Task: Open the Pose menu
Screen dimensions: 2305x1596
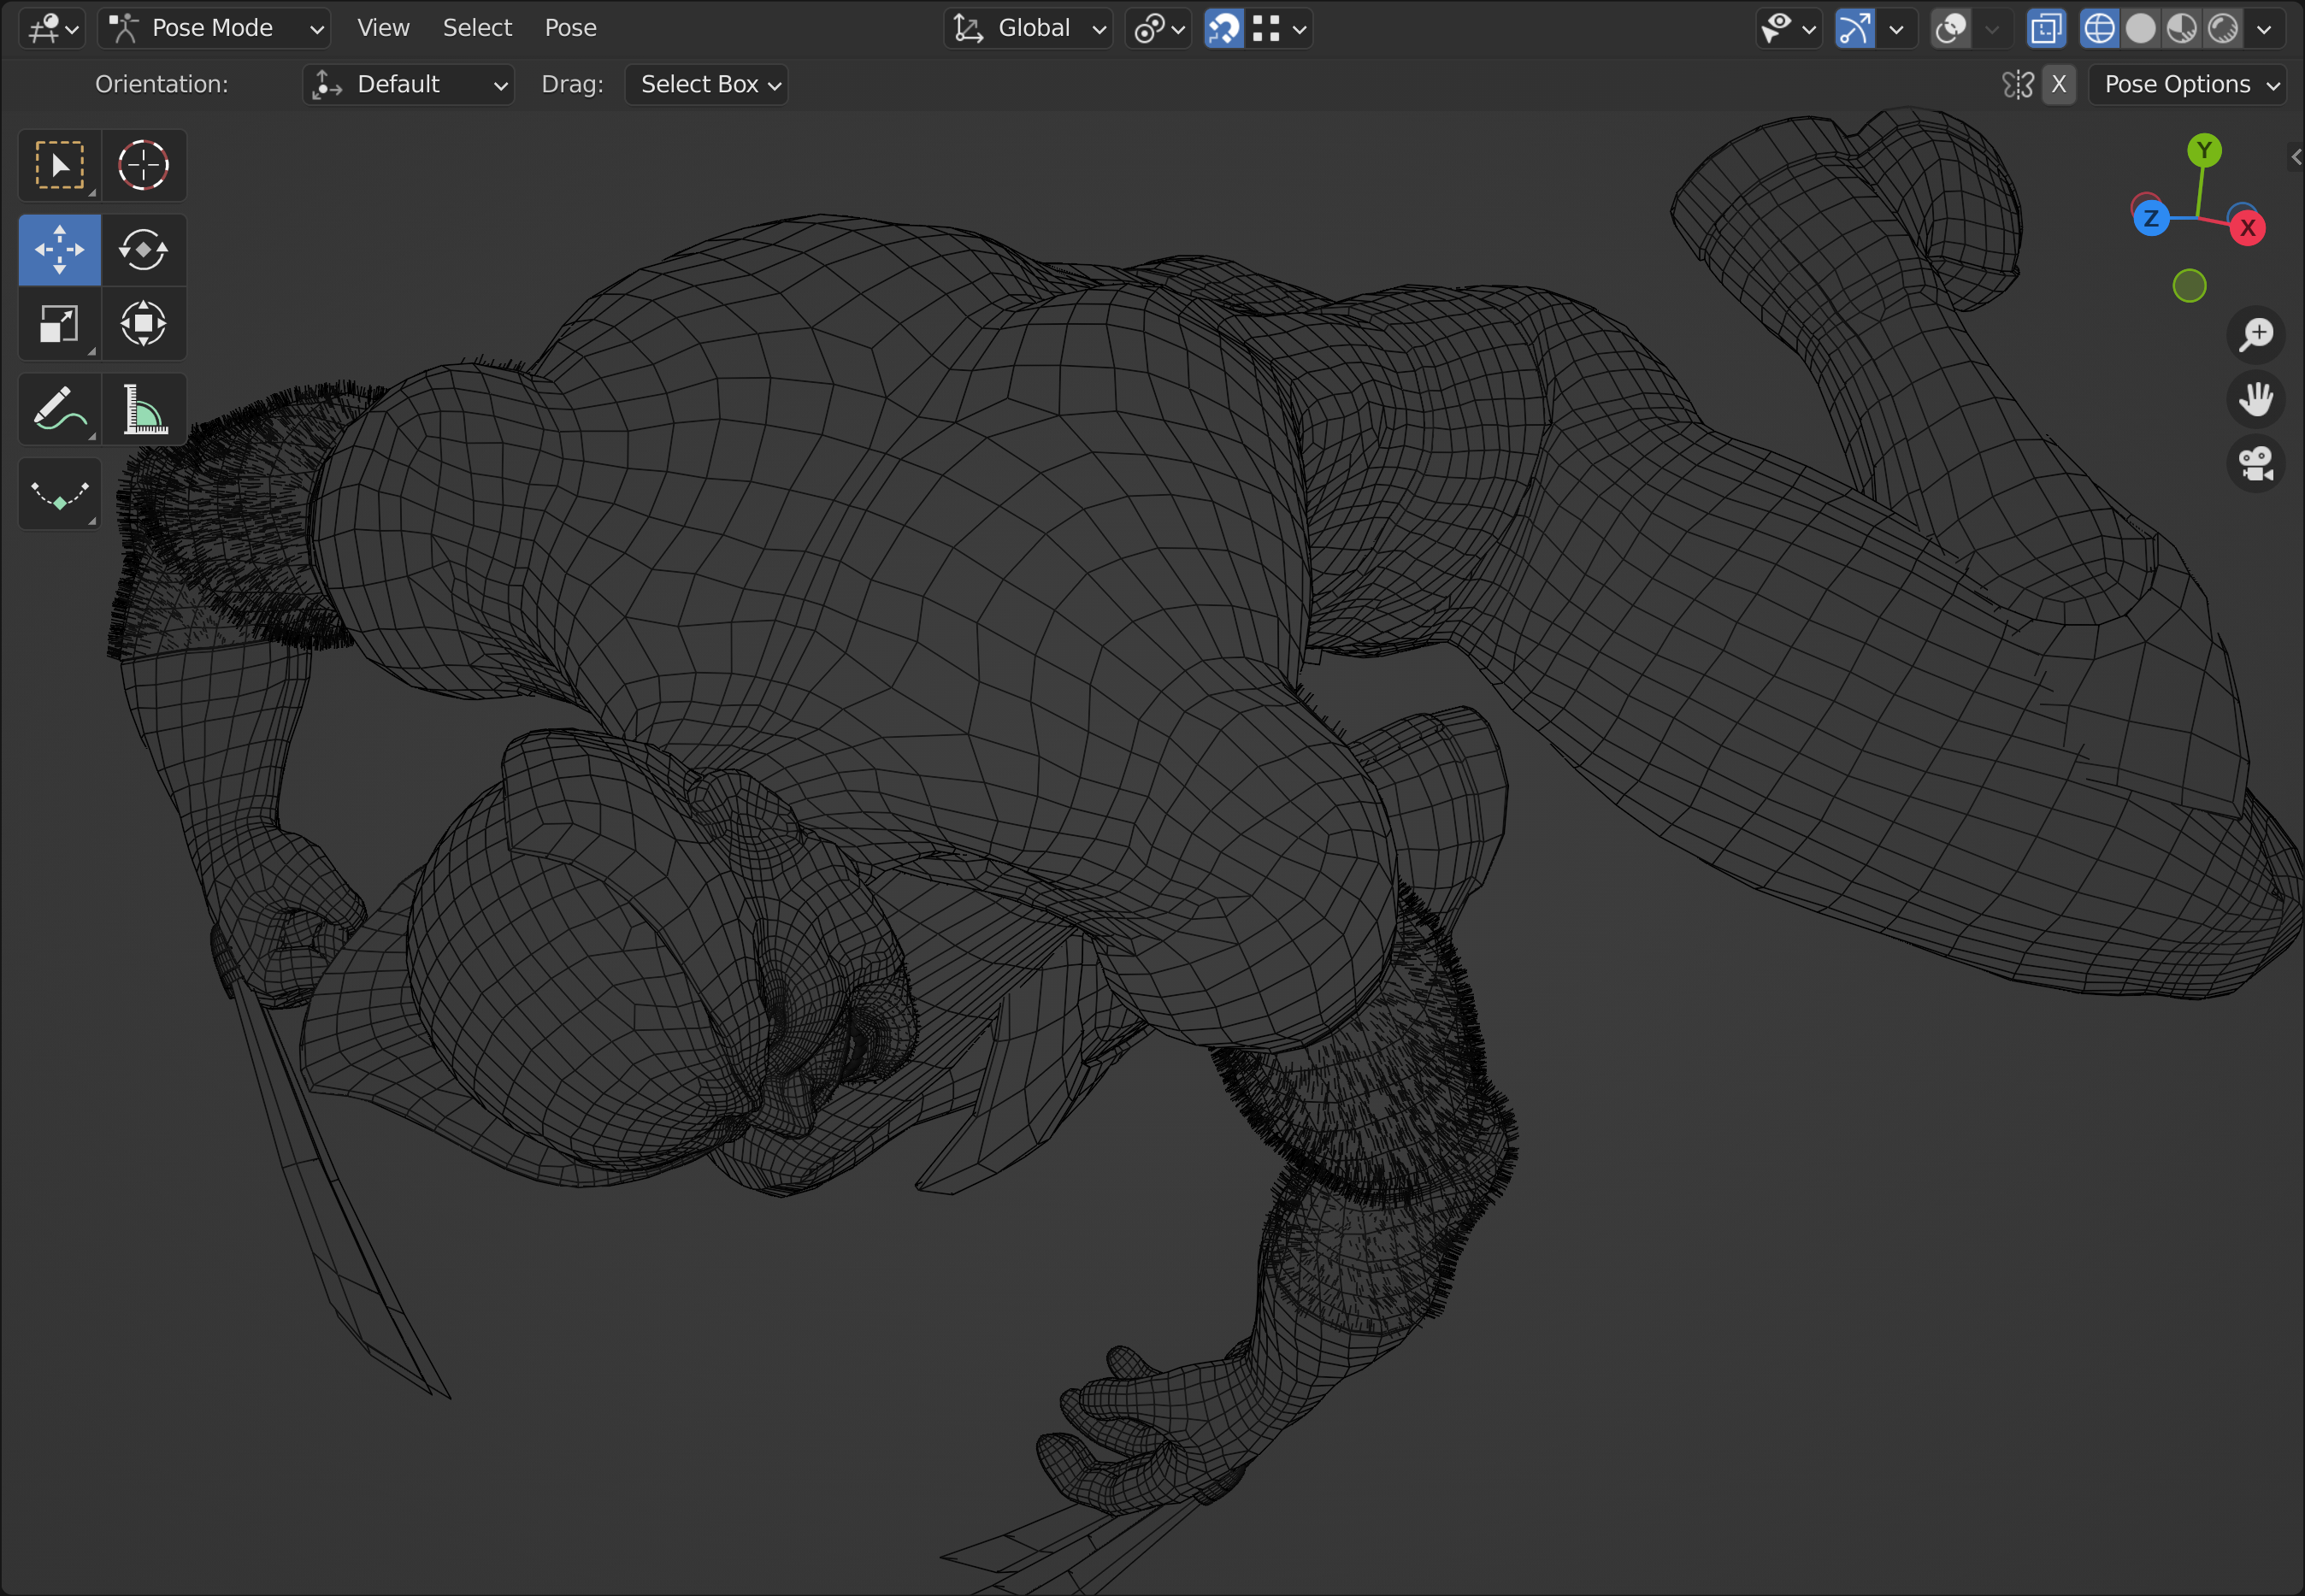Action: tap(570, 28)
